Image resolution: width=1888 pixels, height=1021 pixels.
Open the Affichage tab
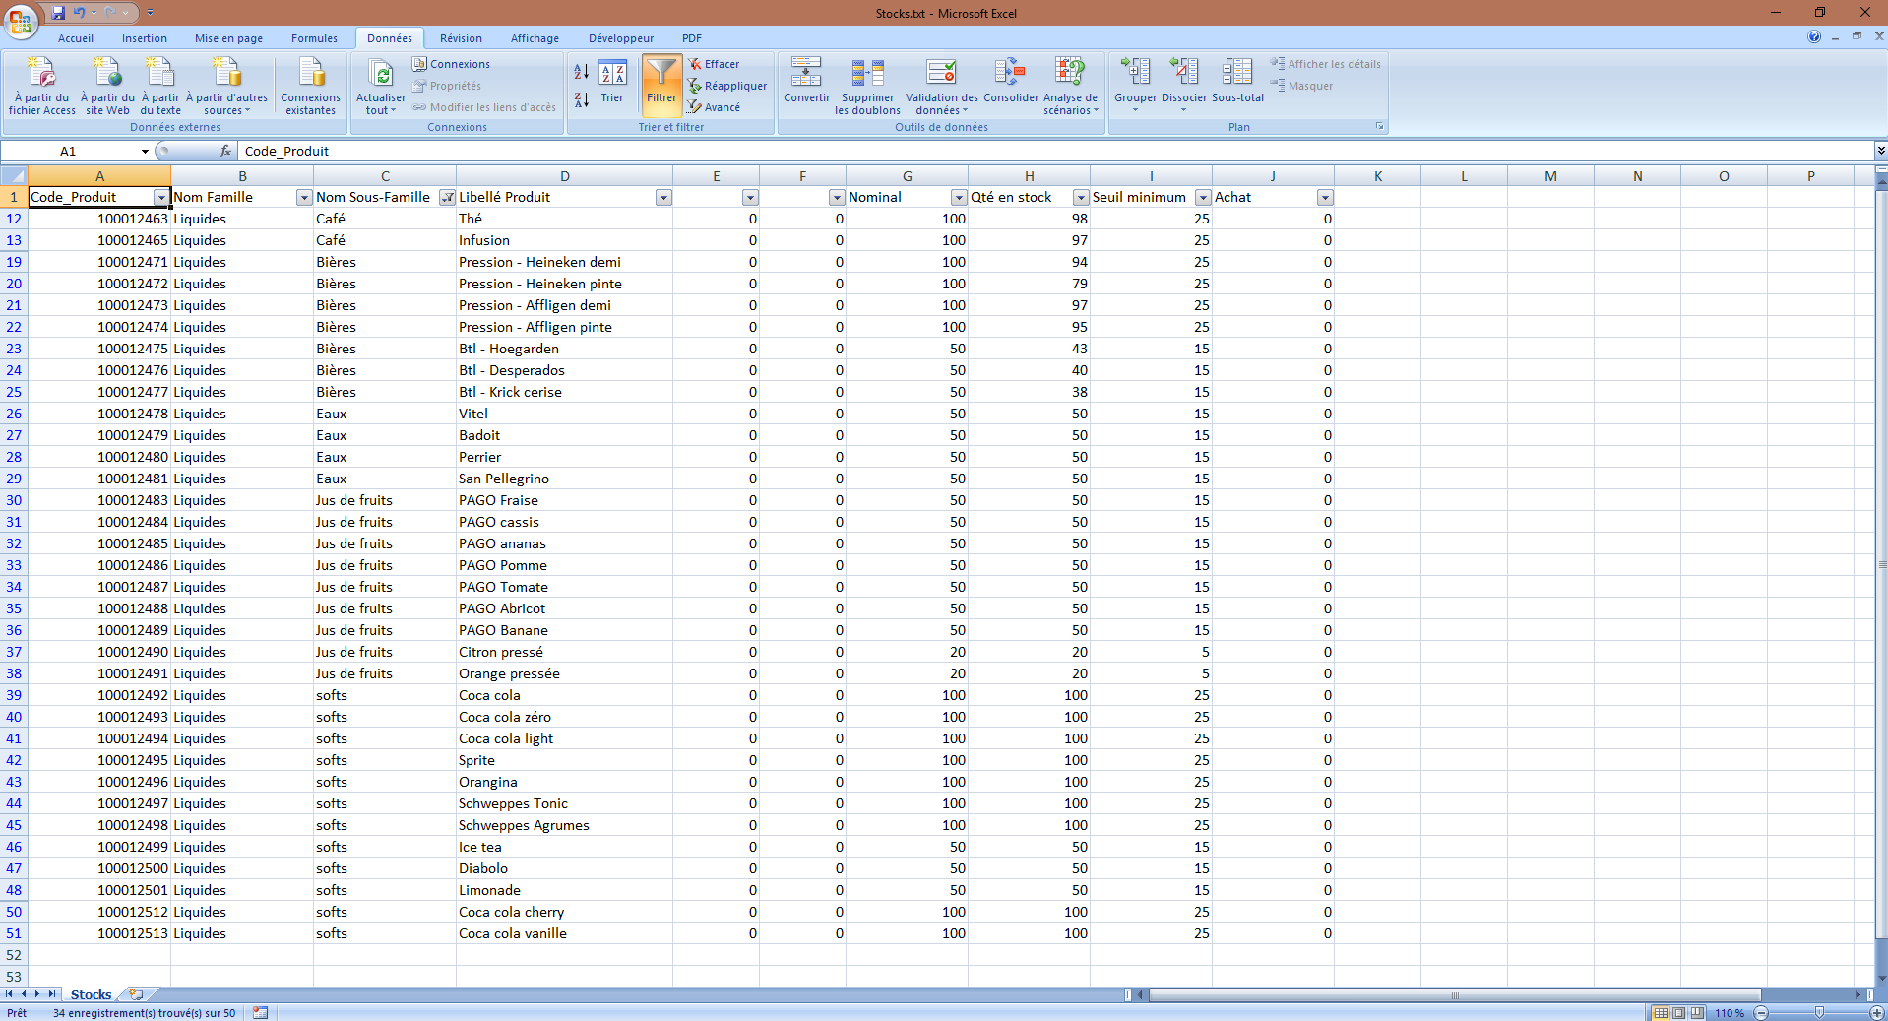pyautogui.click(x=535, y=38)
